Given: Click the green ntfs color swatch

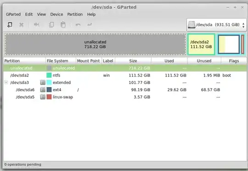Looking at the screenshot, I should coord(49,75).
